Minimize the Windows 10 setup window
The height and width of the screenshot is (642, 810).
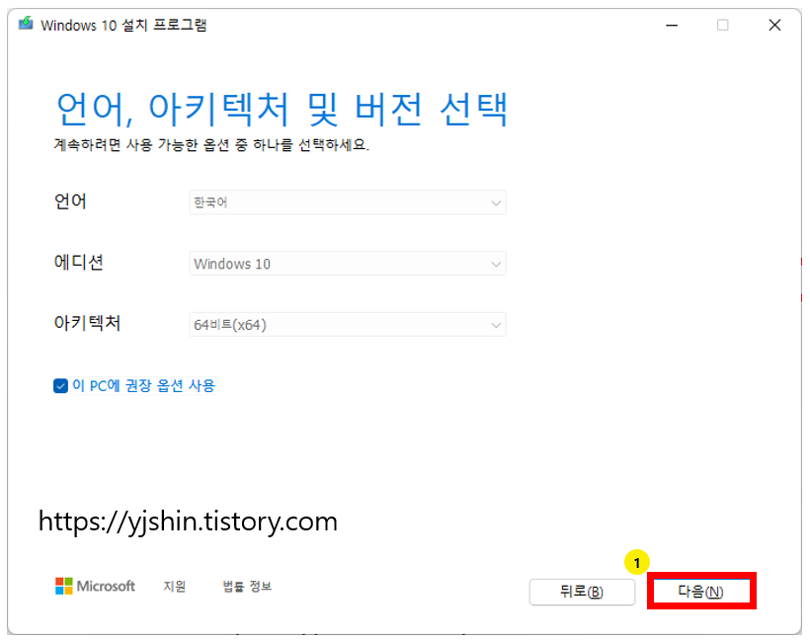[672, 25]
